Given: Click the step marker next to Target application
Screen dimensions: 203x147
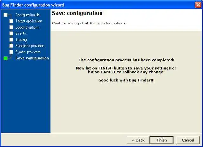Looking at the screenshot, I should tap(11, 21).
